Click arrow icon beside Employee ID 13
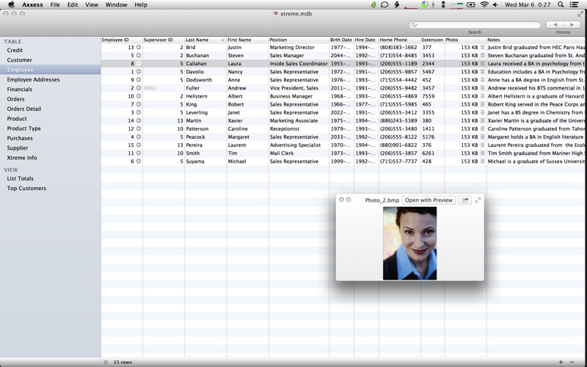This screenshot has height=367, width=587. click(139, 48)
